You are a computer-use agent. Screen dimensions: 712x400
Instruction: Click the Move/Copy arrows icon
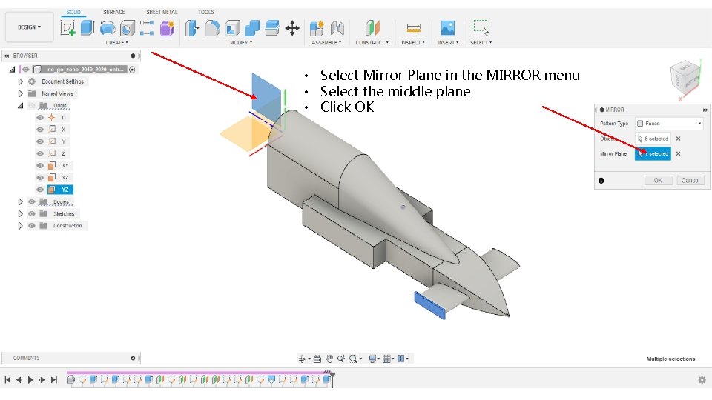click(292, 28)
